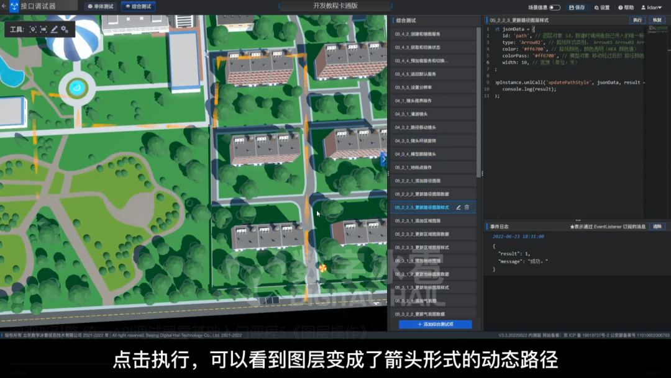Select the 04_3_1_漫游镜头 item
Screen dimensions: 671x378
pos(432,114)
